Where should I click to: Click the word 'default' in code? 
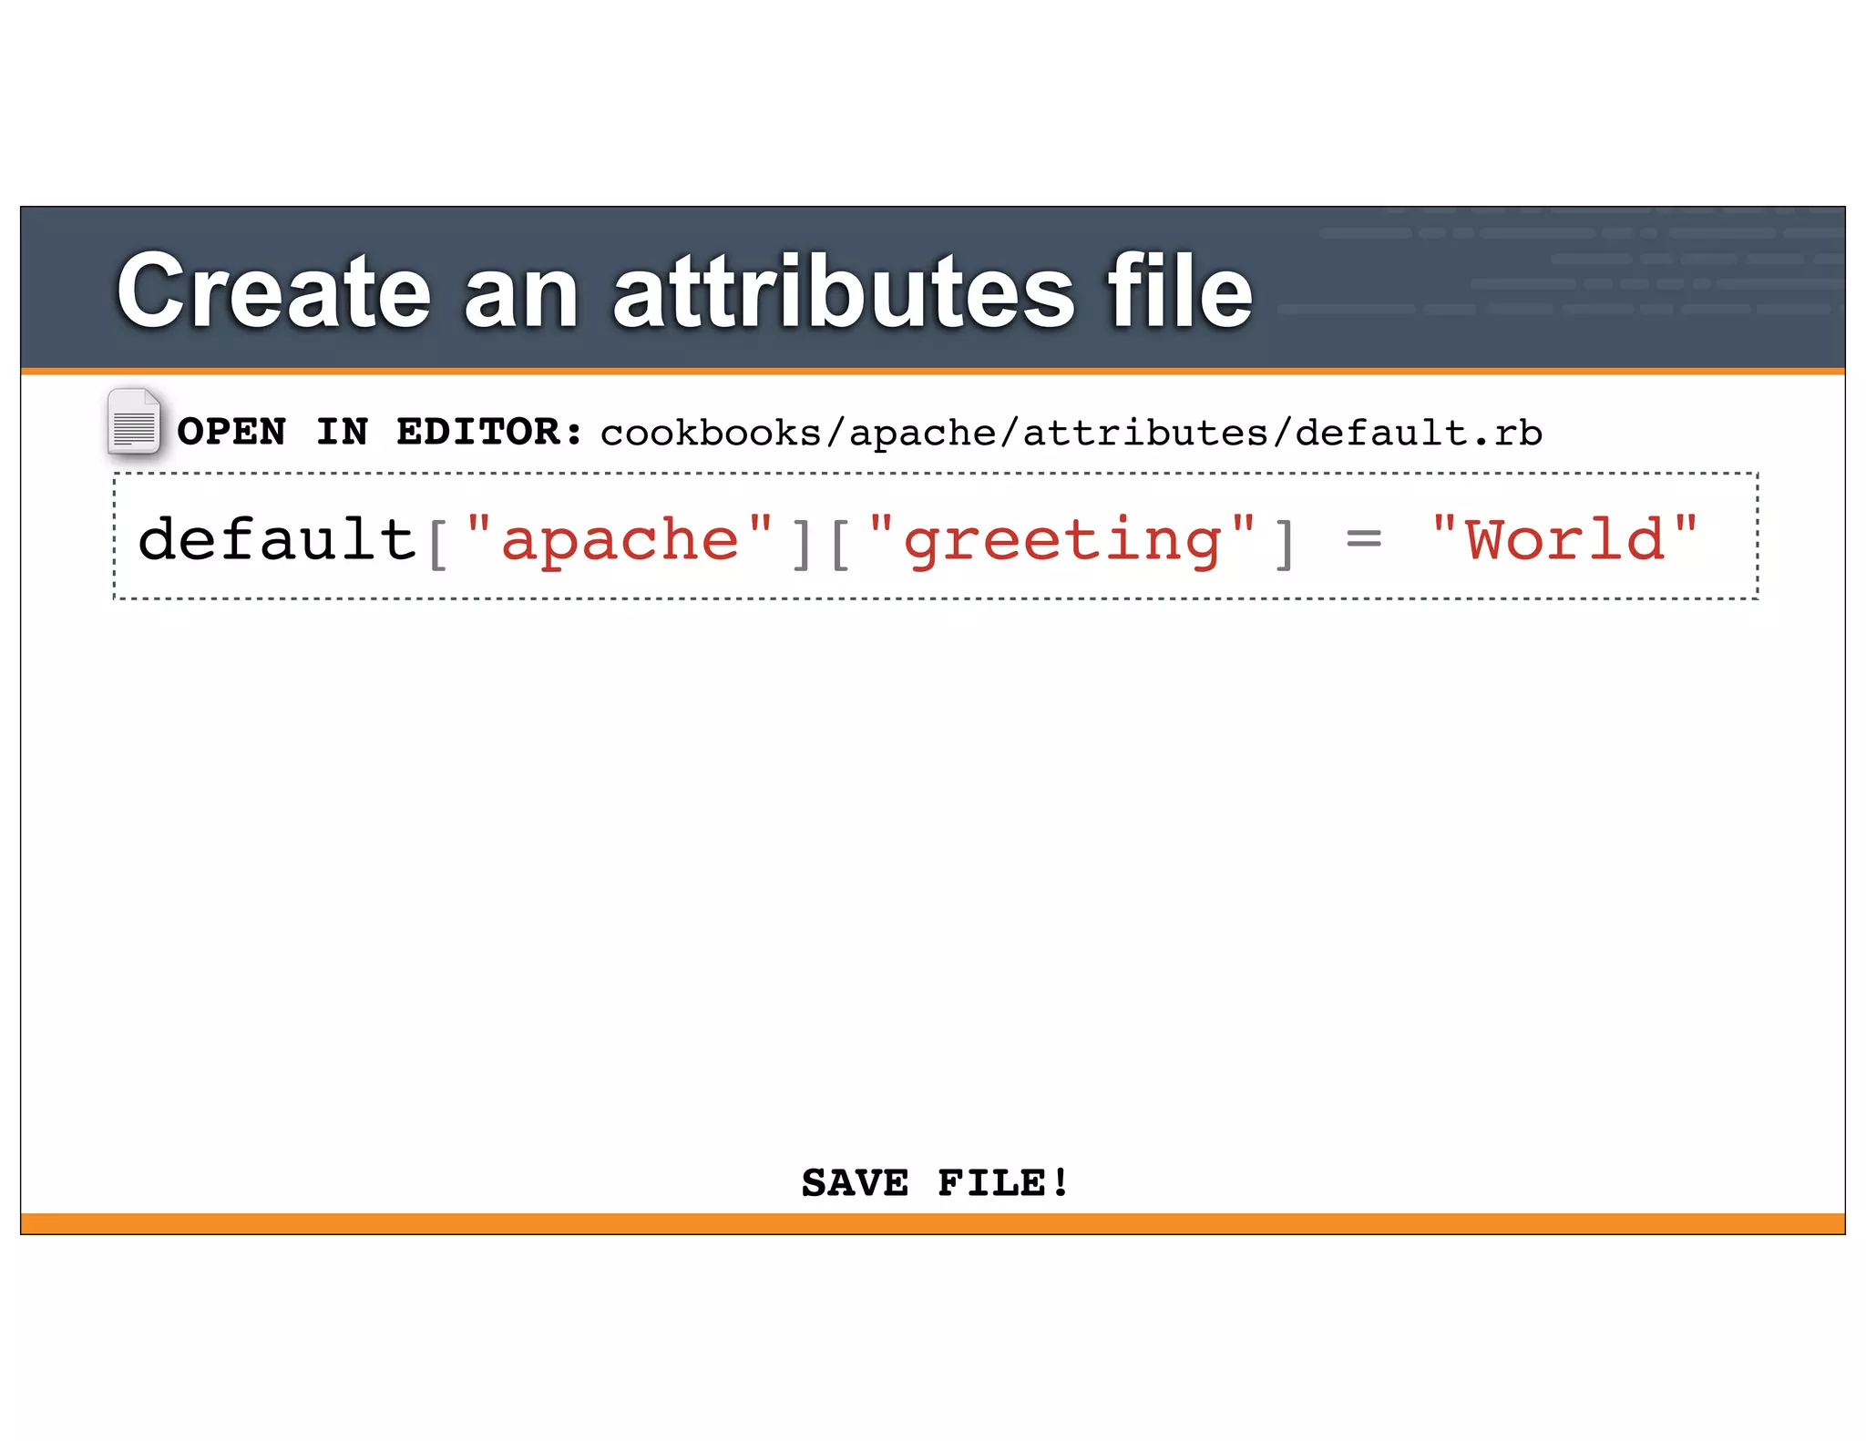(x=277, y=539)
